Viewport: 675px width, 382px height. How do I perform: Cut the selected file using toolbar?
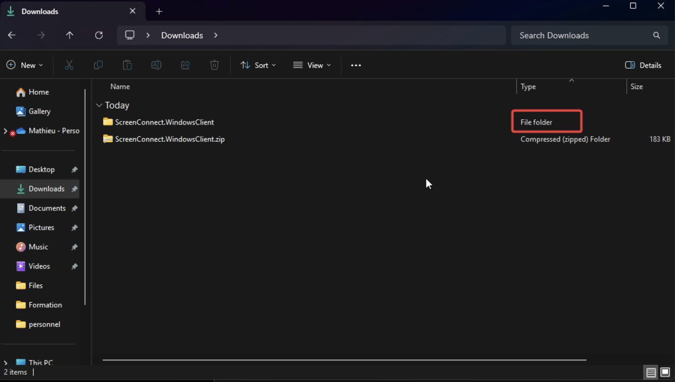click(69, 65)
